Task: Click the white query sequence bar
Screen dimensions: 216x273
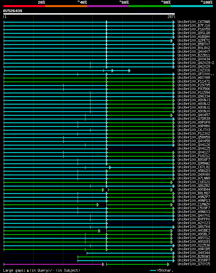Action: point(89,14)
